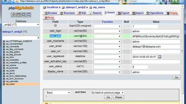Click table icon beside wp_options
This screenshot has height=104, width=186.
[4, 66]
